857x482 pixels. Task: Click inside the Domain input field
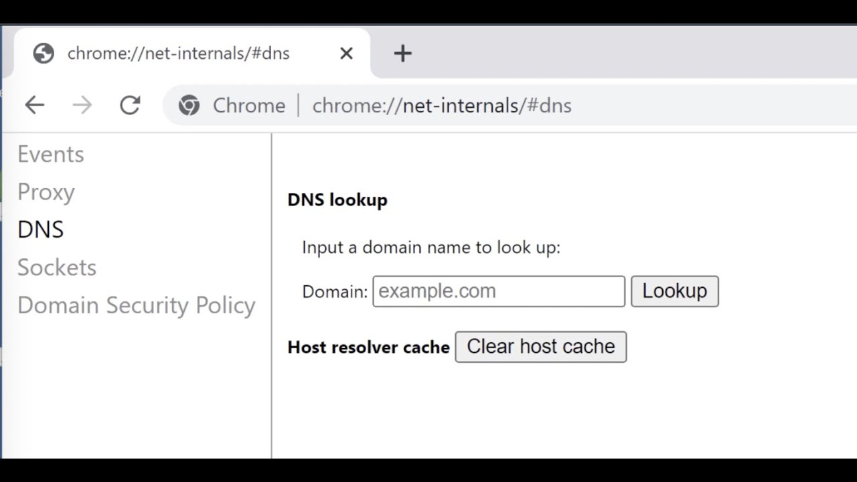tap(498, 291)
